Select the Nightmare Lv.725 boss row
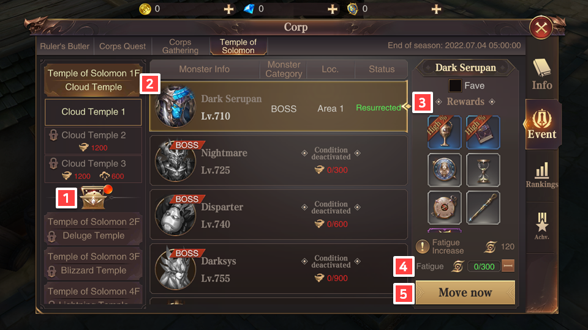 pyautogui.click(x=279, y=161)
